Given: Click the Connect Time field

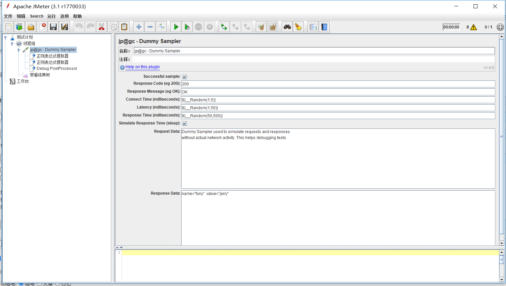Looking at the screenshot, I should [x=338, y=100].
